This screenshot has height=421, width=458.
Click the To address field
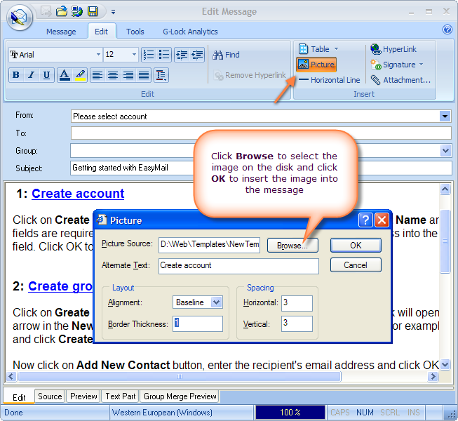tap(261, 133)
